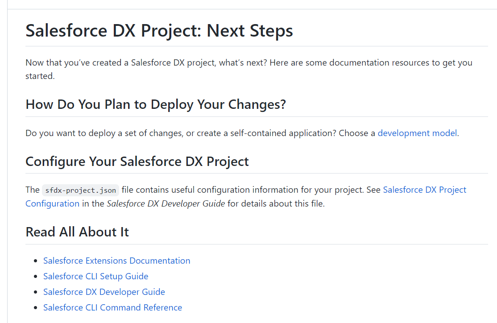This screenshot has width=497, height=323.
Task: Click the bullet beside the listed DX Developer Guide
Action: point(36,292)
